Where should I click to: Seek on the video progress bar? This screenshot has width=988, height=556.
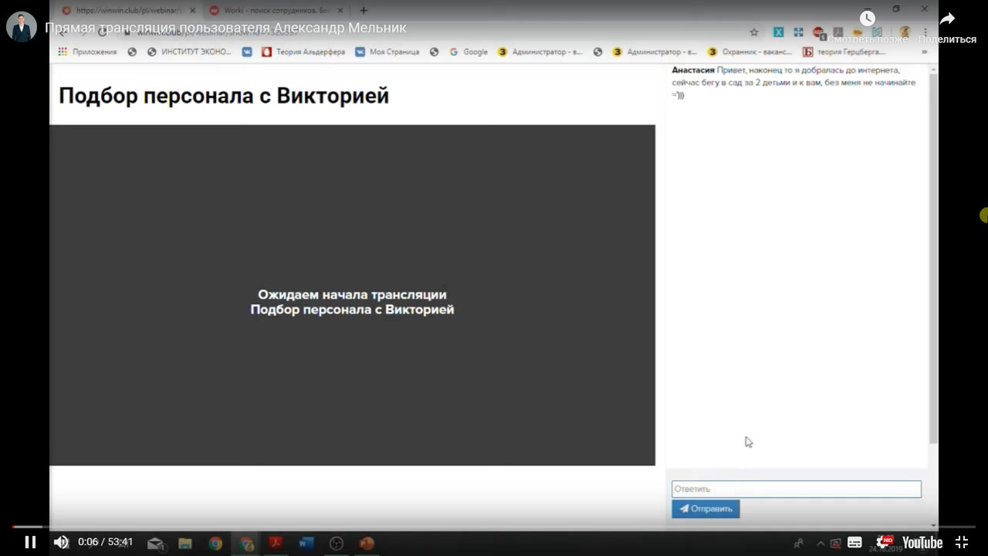(x=494, y=527)
